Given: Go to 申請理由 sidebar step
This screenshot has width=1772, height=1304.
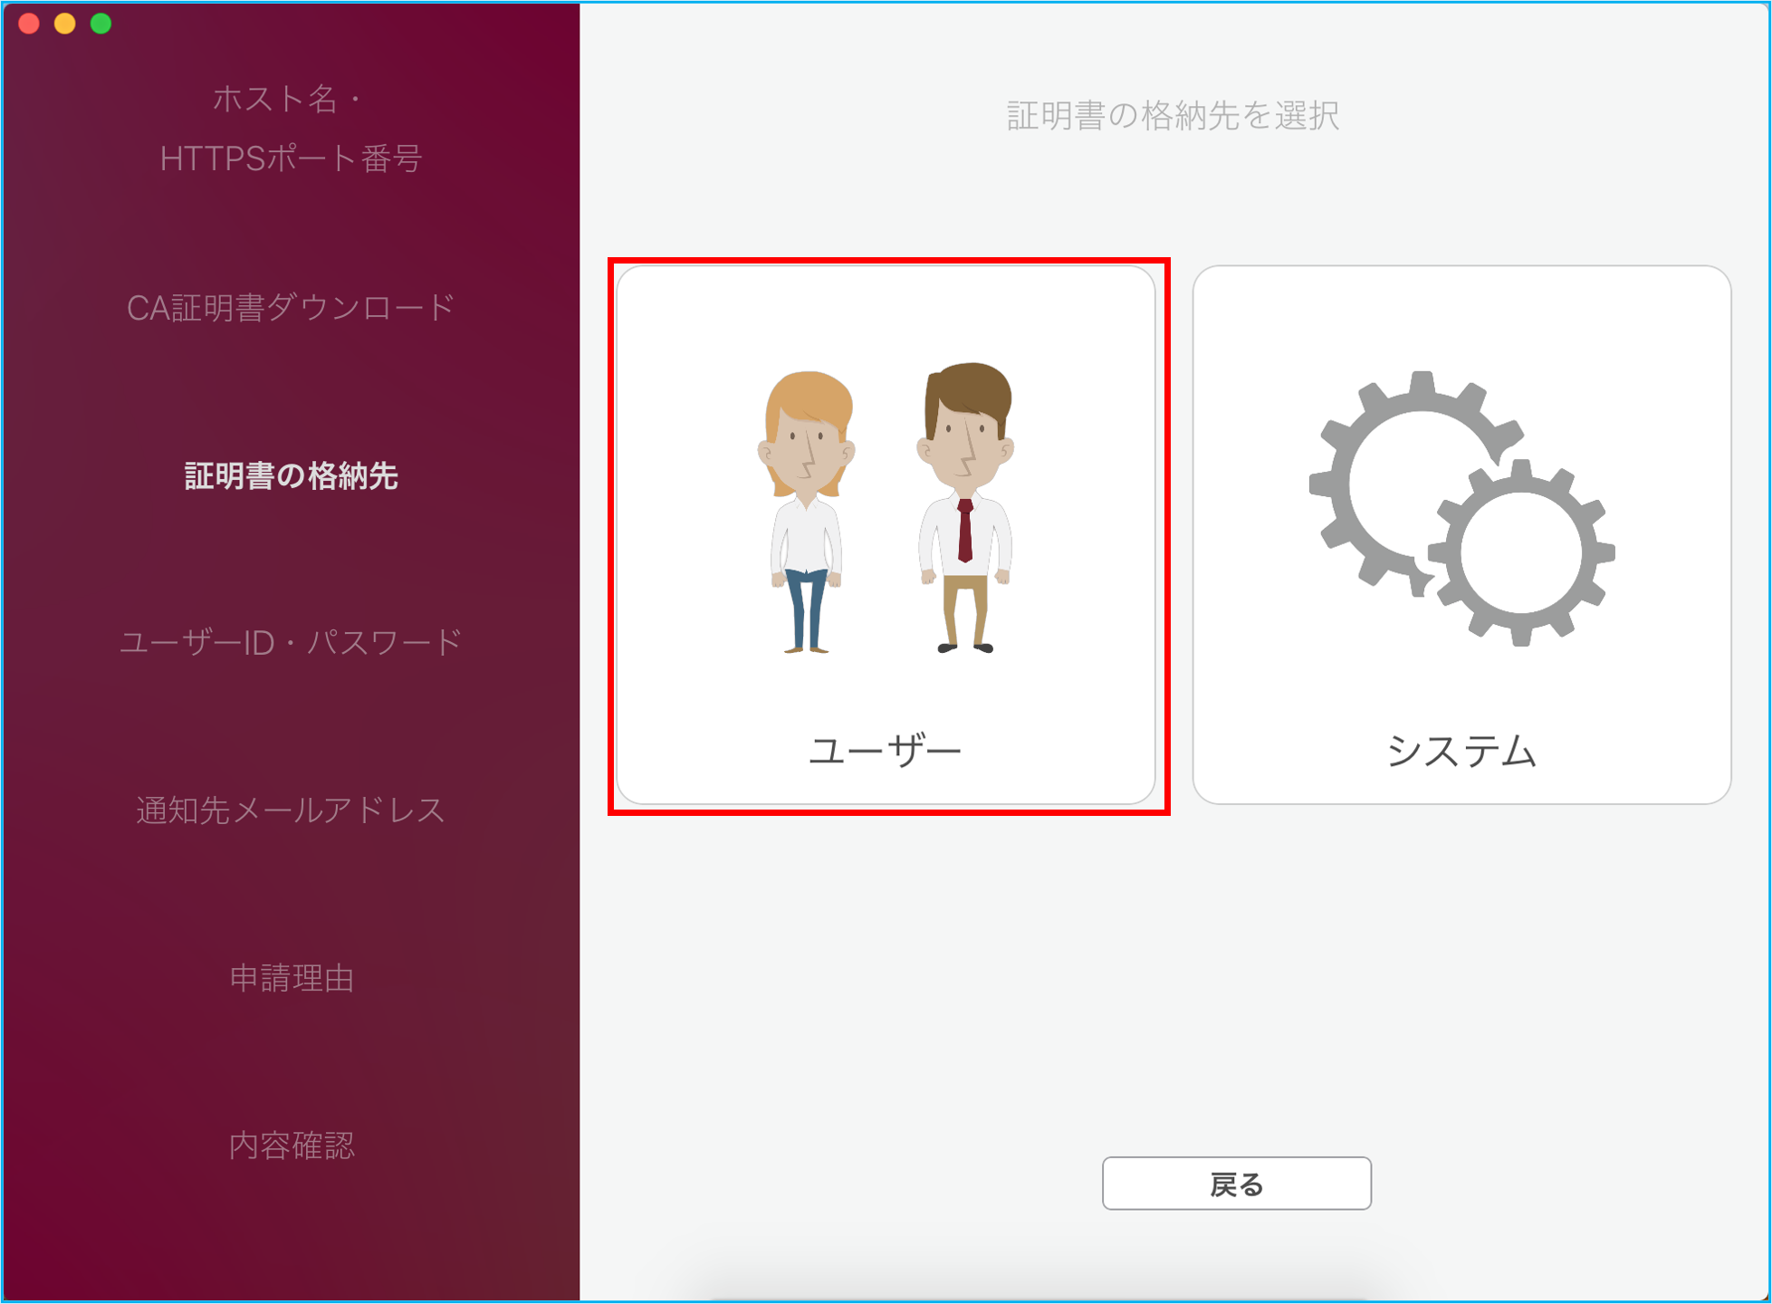Looking at the screenshot, I should [291, 978].
